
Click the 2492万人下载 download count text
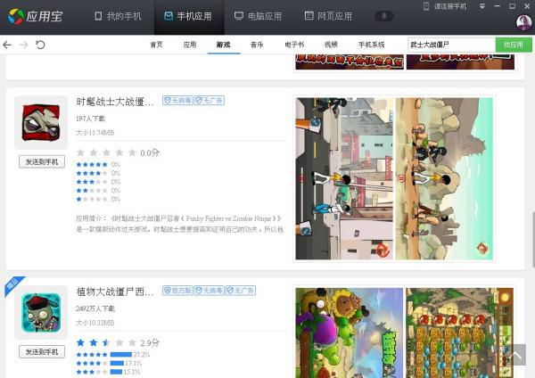click(95, 308)
